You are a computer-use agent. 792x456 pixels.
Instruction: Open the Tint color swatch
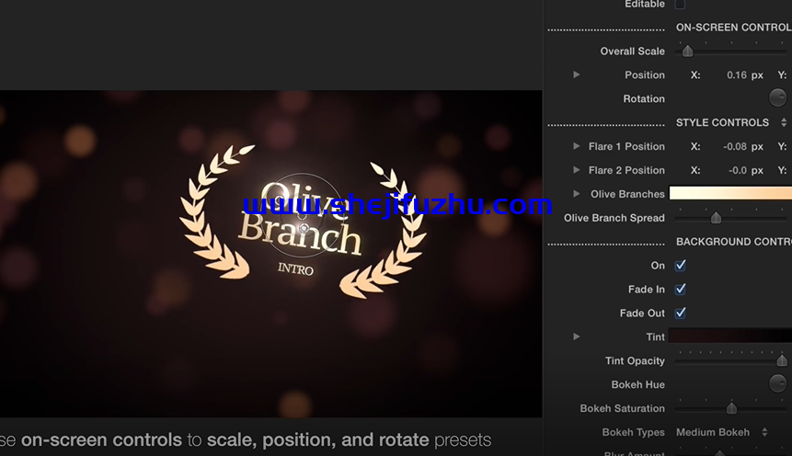pos(729,336)
